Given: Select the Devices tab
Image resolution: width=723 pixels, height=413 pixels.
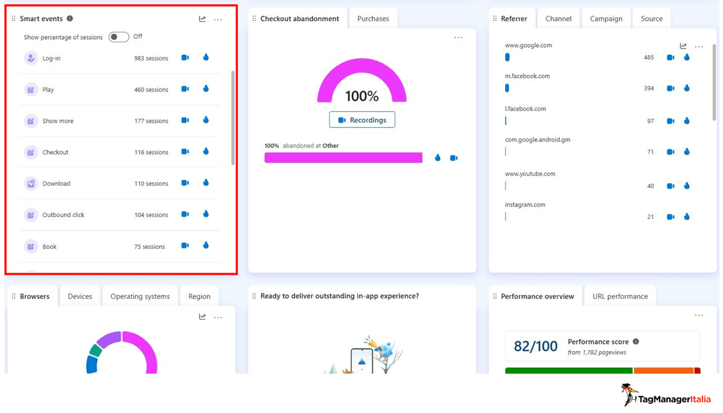Looking at the screenshot, I should point(80,296).
